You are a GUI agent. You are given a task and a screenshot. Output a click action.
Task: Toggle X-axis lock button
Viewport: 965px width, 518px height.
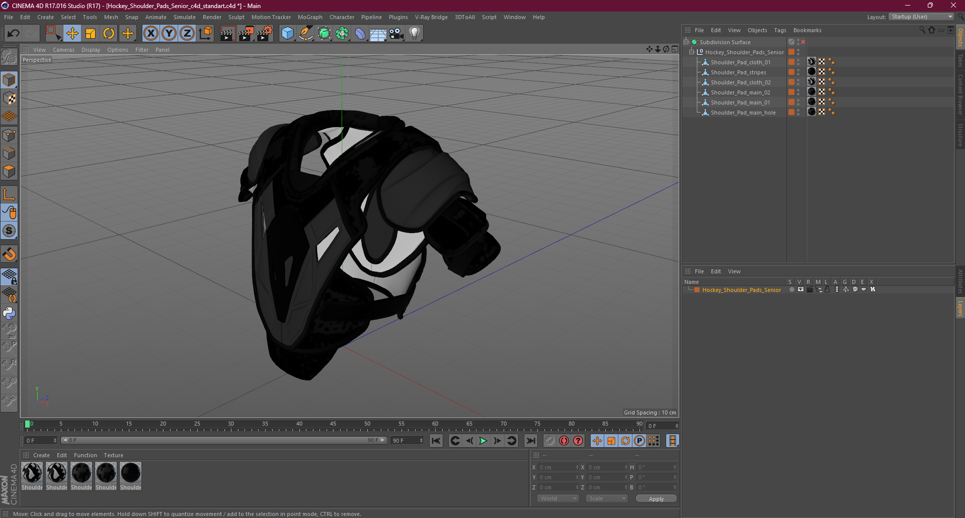150,34
